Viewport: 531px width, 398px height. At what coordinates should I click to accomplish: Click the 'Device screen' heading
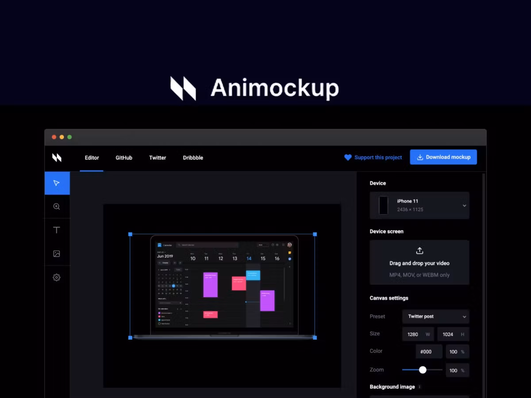[387, 231]
